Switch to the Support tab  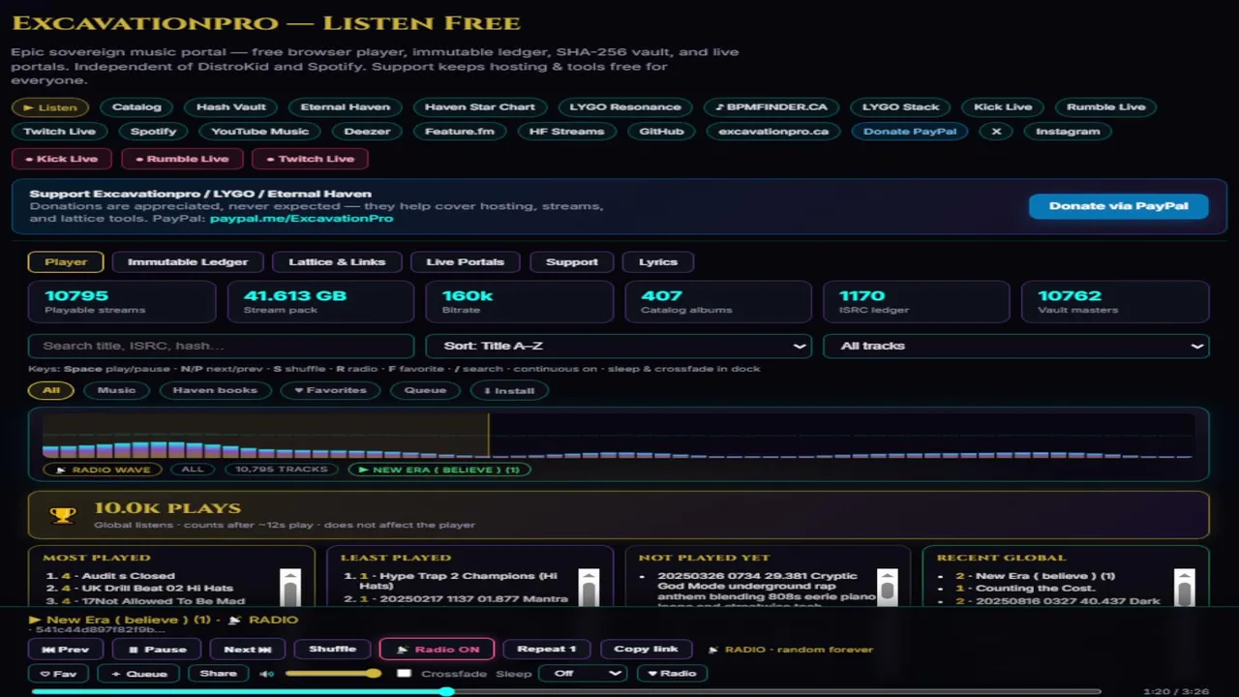(x=572, y=262)
